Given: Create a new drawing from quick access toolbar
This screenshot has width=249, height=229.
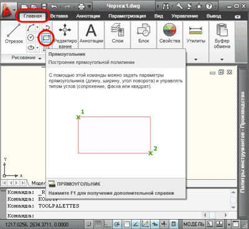Looking at the screenshot, I should [x=24, y=7].
